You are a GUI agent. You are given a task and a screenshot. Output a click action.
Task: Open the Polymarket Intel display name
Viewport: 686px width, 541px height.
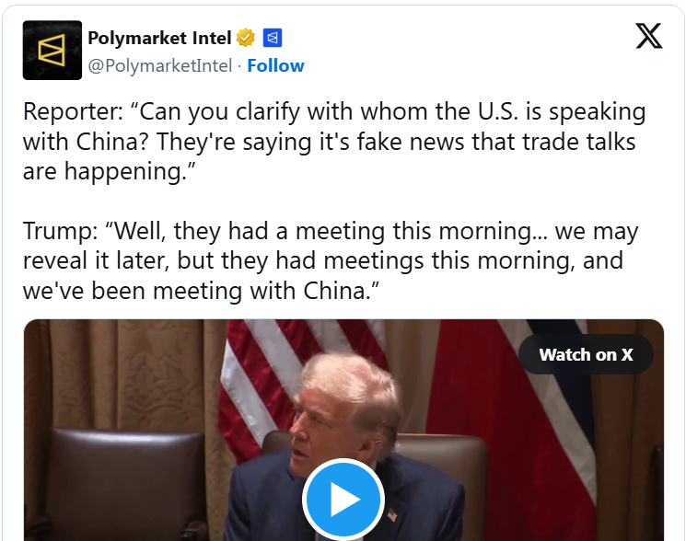pos(159,38)
